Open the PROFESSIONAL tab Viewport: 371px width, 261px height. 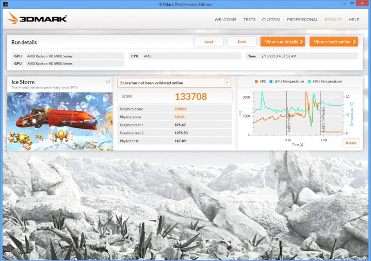(x=302, y=20)
